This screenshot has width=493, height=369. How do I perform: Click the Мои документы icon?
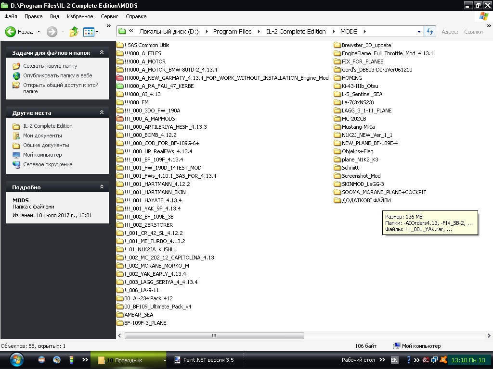click(16, 135)
